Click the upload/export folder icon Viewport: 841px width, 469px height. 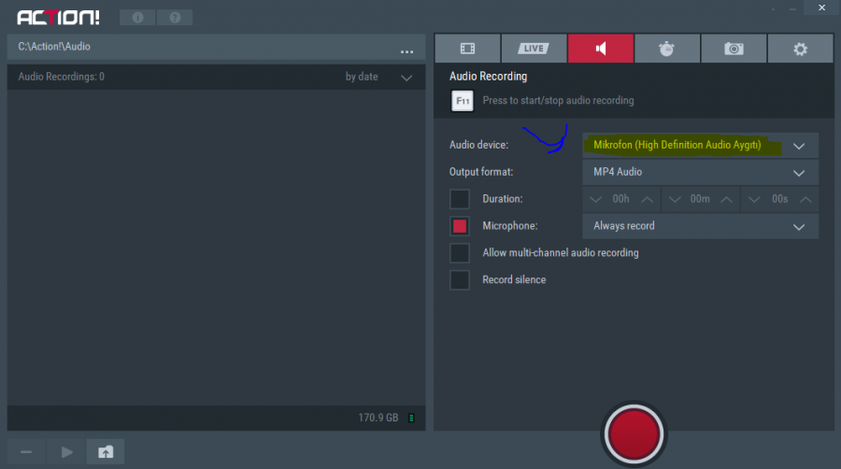point(106,452)
